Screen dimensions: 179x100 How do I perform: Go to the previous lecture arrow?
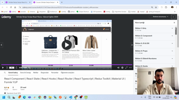(x=1, y=45)
